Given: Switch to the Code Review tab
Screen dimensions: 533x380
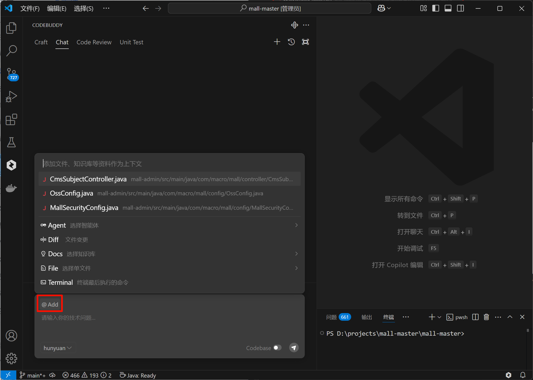Looking at the screenshot, I should [94, 42].
